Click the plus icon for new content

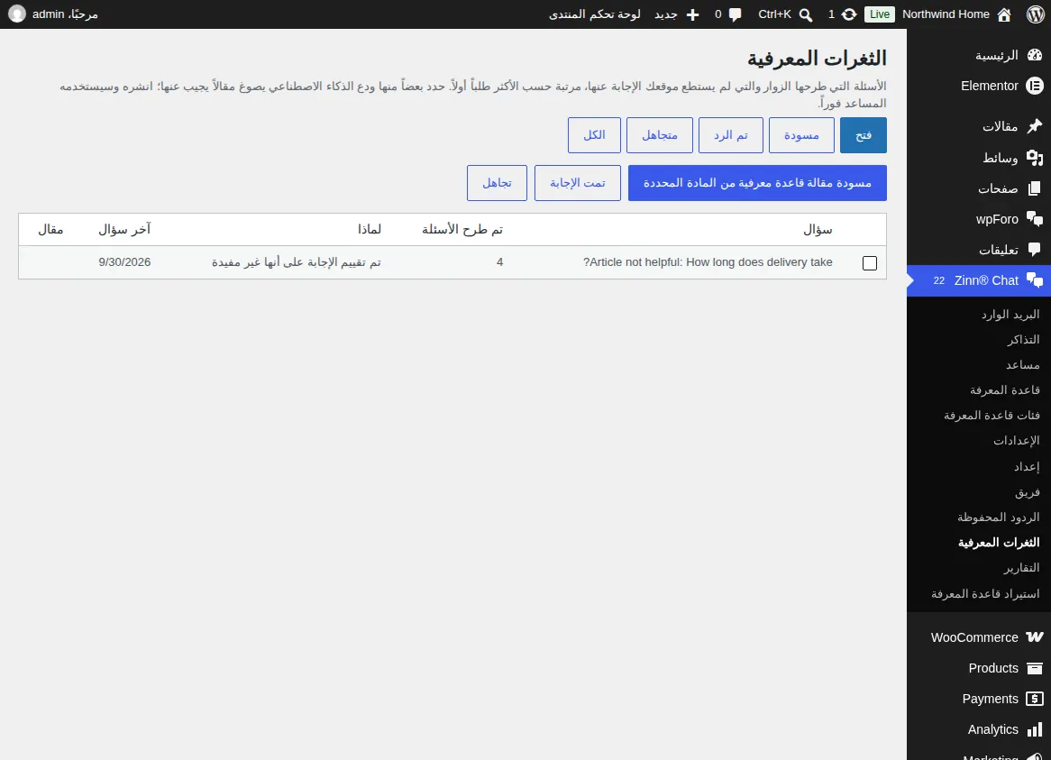tap(692, 14)
